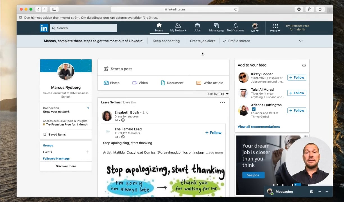Click Keep connecting step
Image resolution: width=344 pixels, height=202 pixels.
coord(166,41)
